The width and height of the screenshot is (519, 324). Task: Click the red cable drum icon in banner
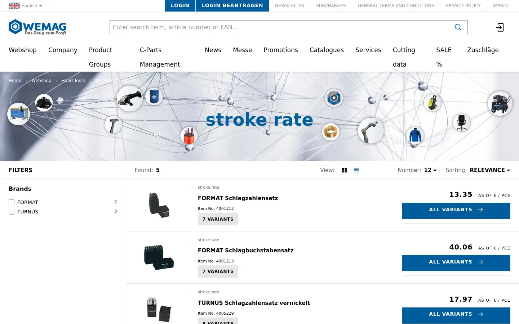189,136
